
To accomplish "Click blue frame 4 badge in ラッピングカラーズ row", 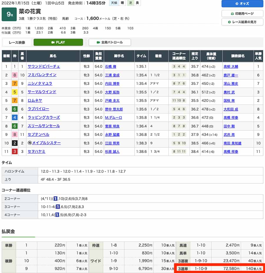I will 15,118.
